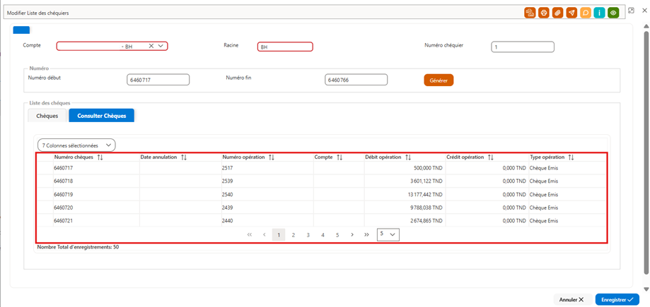Viewport: 650px width, 307px height.
Task: Click the Enregistrer button
Action: (617, 299)
